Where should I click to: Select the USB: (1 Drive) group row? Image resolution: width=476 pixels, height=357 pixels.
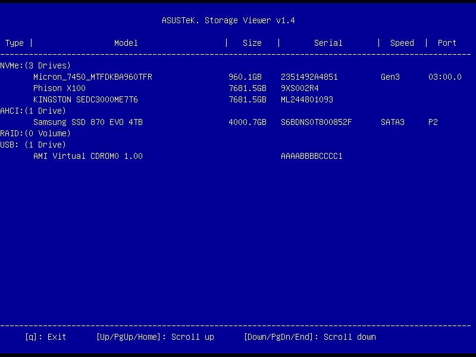click(33, 145)
